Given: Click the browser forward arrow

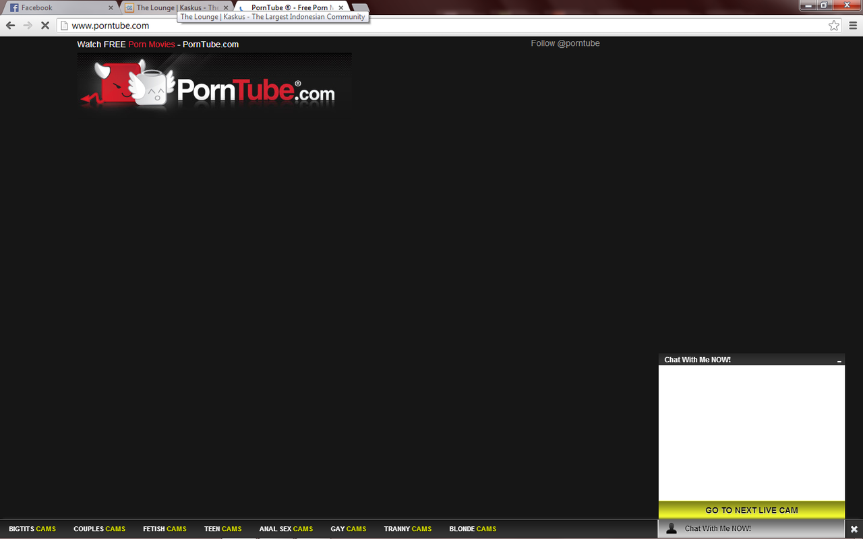Looking at the screenshot, I should (28, 26).
